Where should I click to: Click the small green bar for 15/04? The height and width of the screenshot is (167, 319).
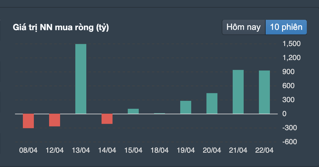[133, 111]
